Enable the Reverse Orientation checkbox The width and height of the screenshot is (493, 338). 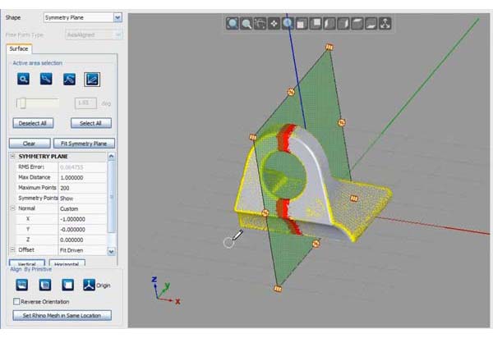(18, 302)
